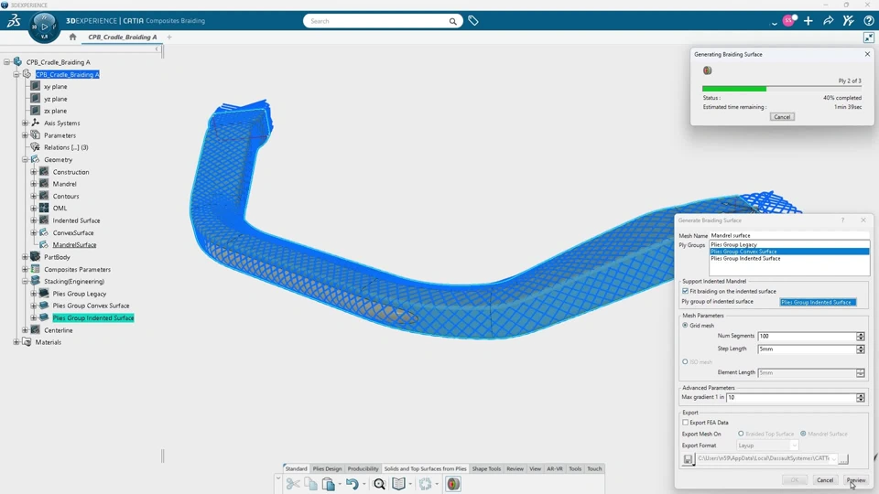
Task: Increment the Num Segments spinner
Action: pyautogui.click(x=860, y=334)
